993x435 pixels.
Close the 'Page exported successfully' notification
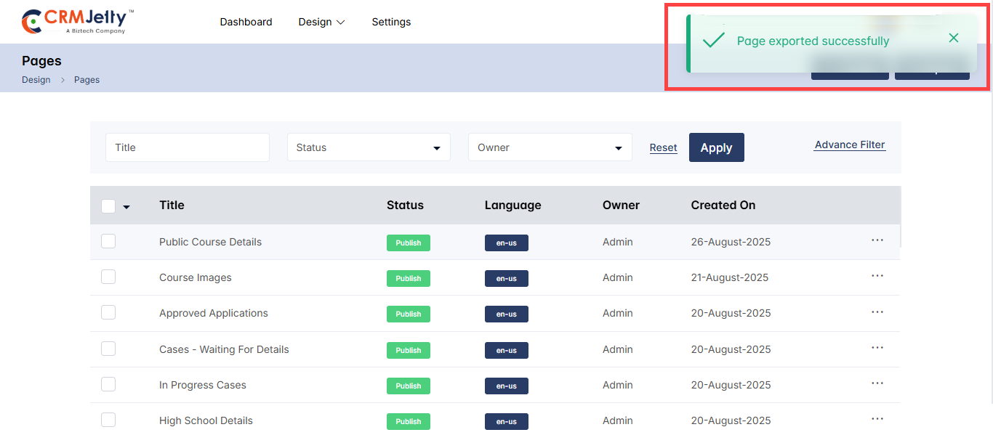pyautogui.click(x=953, y=38)
